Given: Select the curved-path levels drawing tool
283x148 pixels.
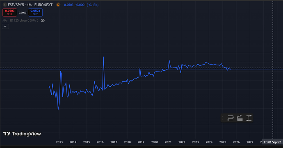Looking at the screenshot, I should (240, 118).
